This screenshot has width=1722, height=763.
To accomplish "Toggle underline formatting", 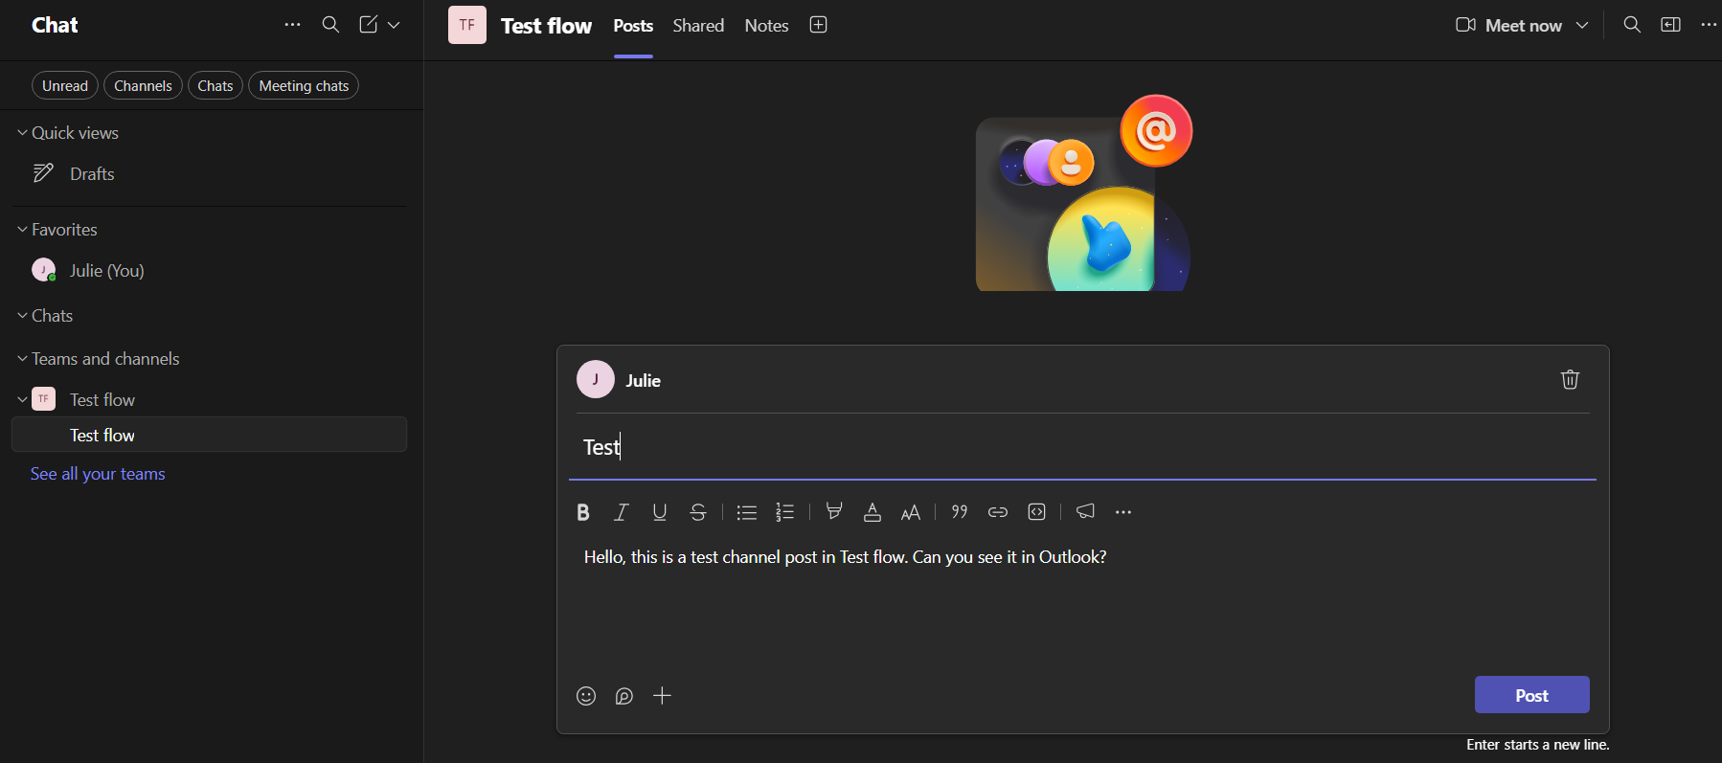I will coord(660,512).
